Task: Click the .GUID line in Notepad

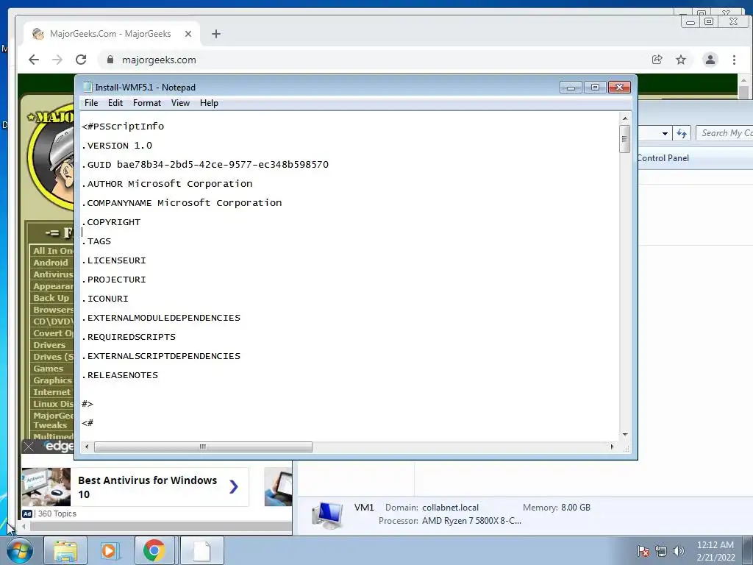Action: (x=205, y=165)
